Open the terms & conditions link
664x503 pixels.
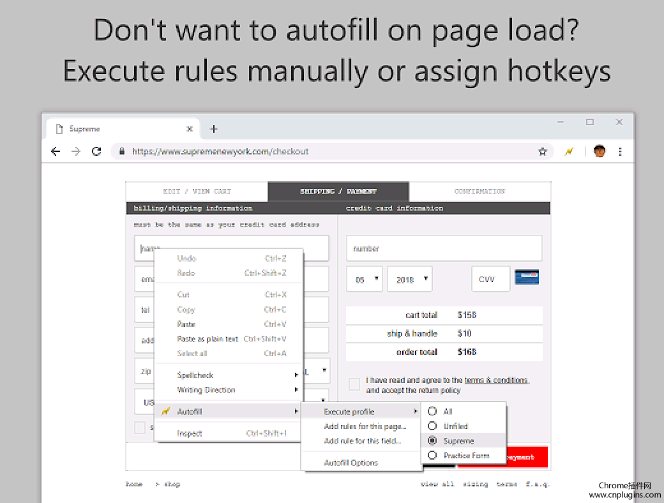click(x=496, y=380)
